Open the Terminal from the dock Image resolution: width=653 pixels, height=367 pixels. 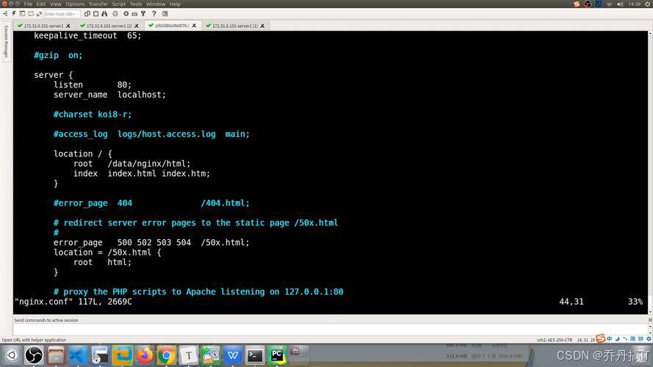(255, 355)
